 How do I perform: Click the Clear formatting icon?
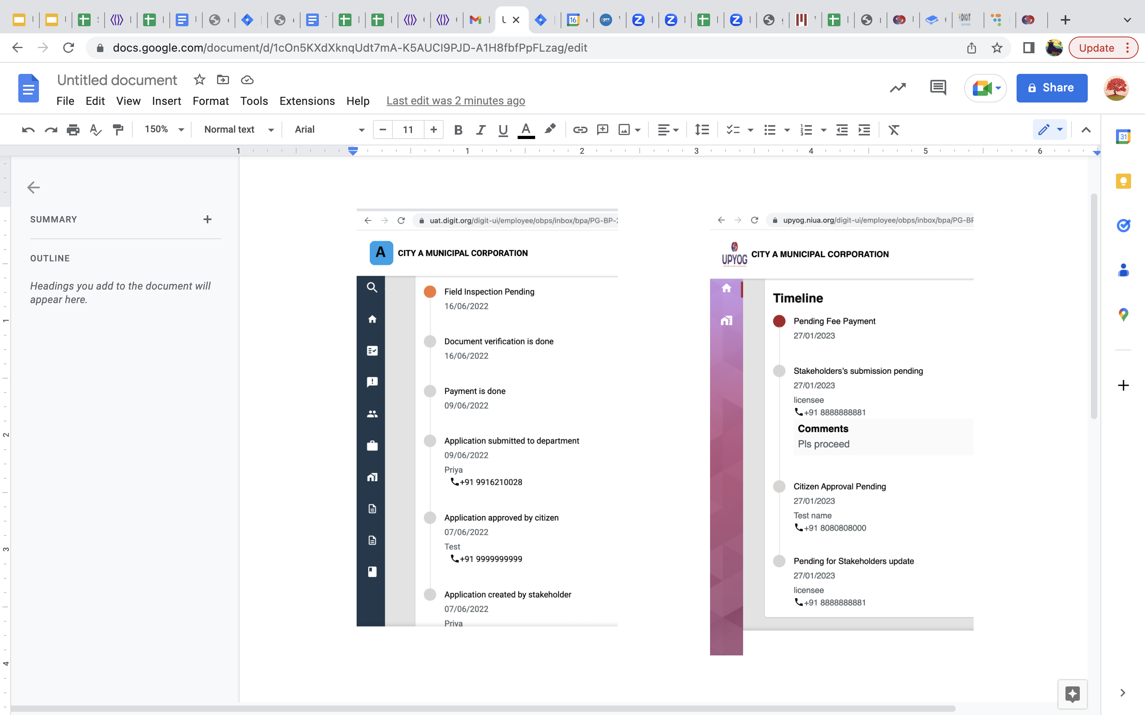893,129
